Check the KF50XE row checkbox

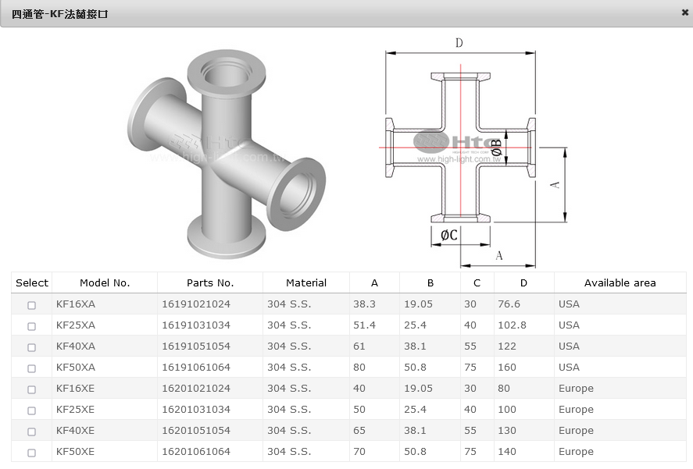[32, 453]
